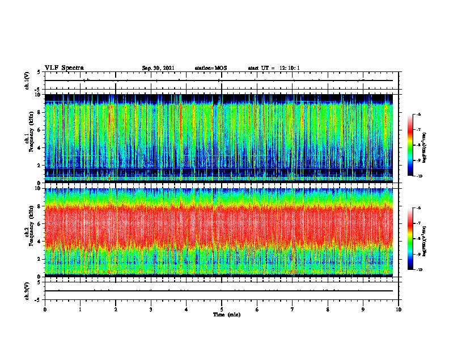Click the "10" minute tick on time axis
The width and height of the screenshot is (449, 347).
[x=399, y=310]
